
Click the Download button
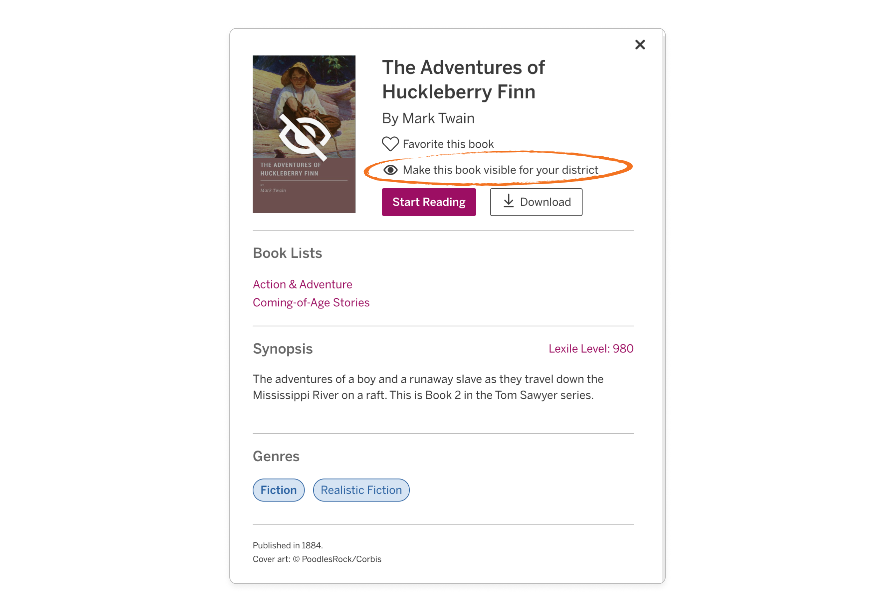pos(536,202)
